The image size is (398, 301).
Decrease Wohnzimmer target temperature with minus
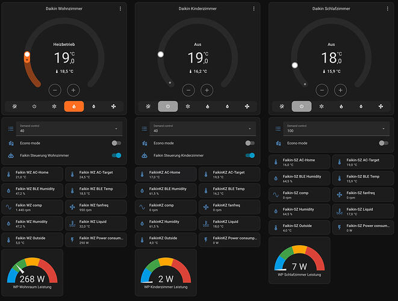[x=55, y=90]
